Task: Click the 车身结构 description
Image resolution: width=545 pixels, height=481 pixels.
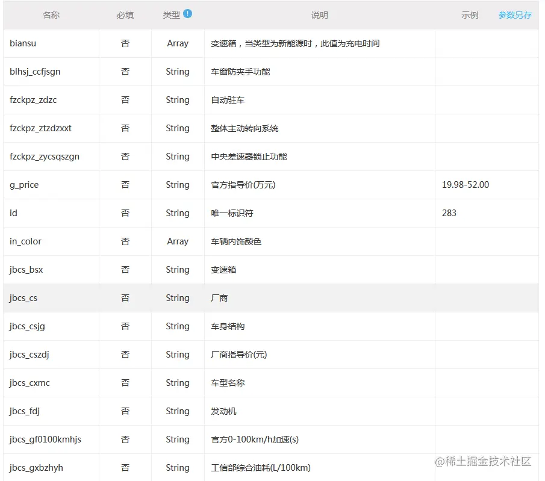Action: pos(228,326)
